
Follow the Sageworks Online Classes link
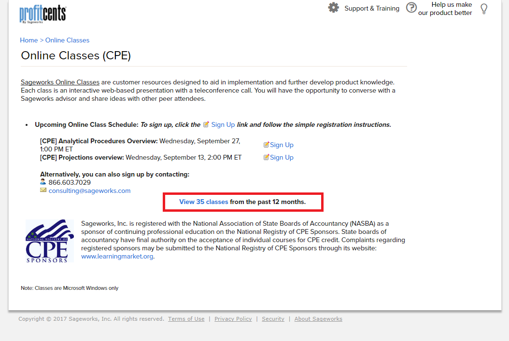coord(60,82)
